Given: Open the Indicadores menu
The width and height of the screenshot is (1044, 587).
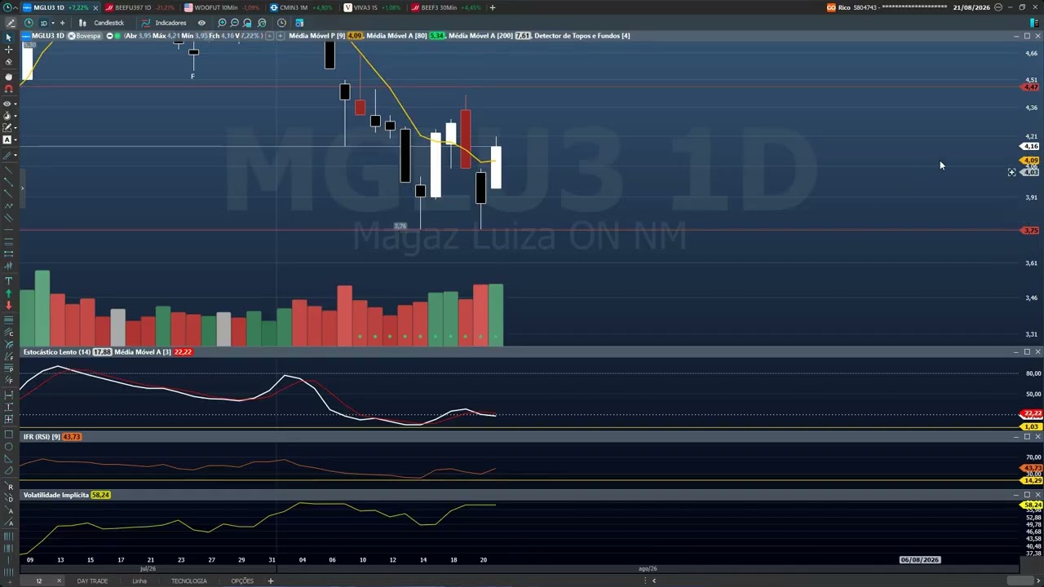Looking at the screenshot, I should pyautogui.click(x=164, y=23).
